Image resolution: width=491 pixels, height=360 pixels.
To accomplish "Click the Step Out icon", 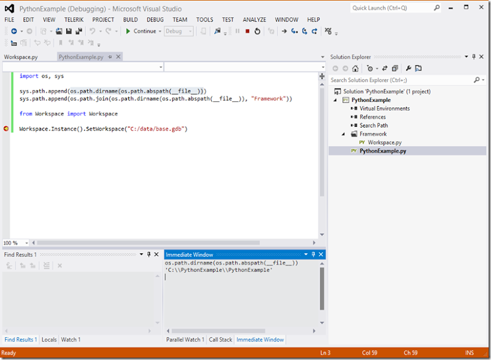I will pos(314,31).
